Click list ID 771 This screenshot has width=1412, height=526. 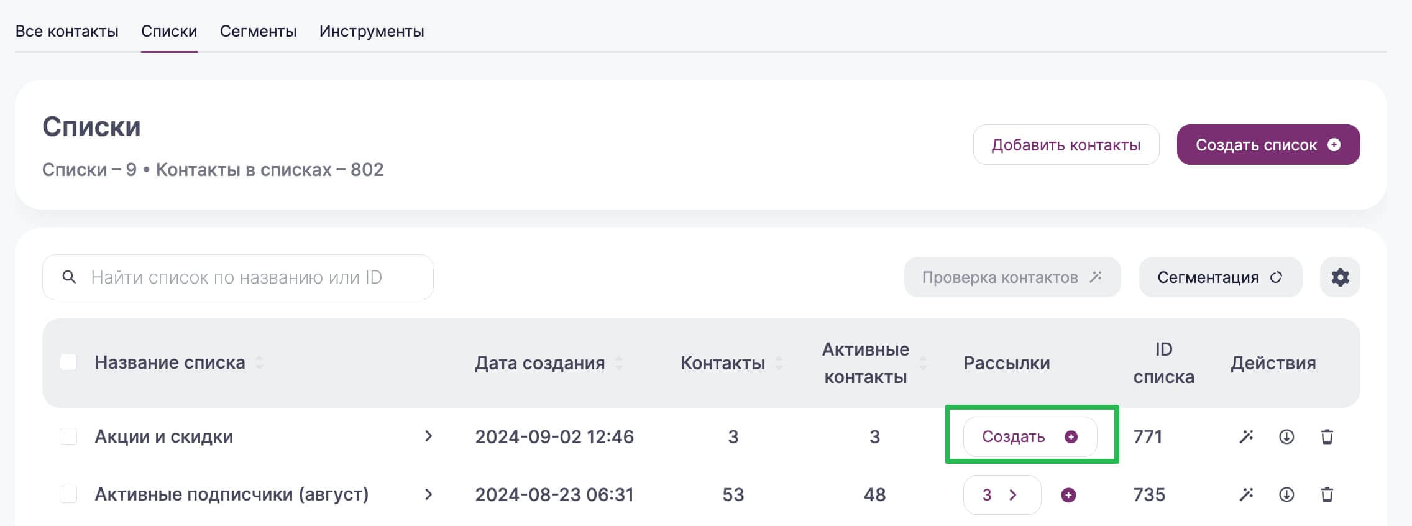click(1148, 436)
